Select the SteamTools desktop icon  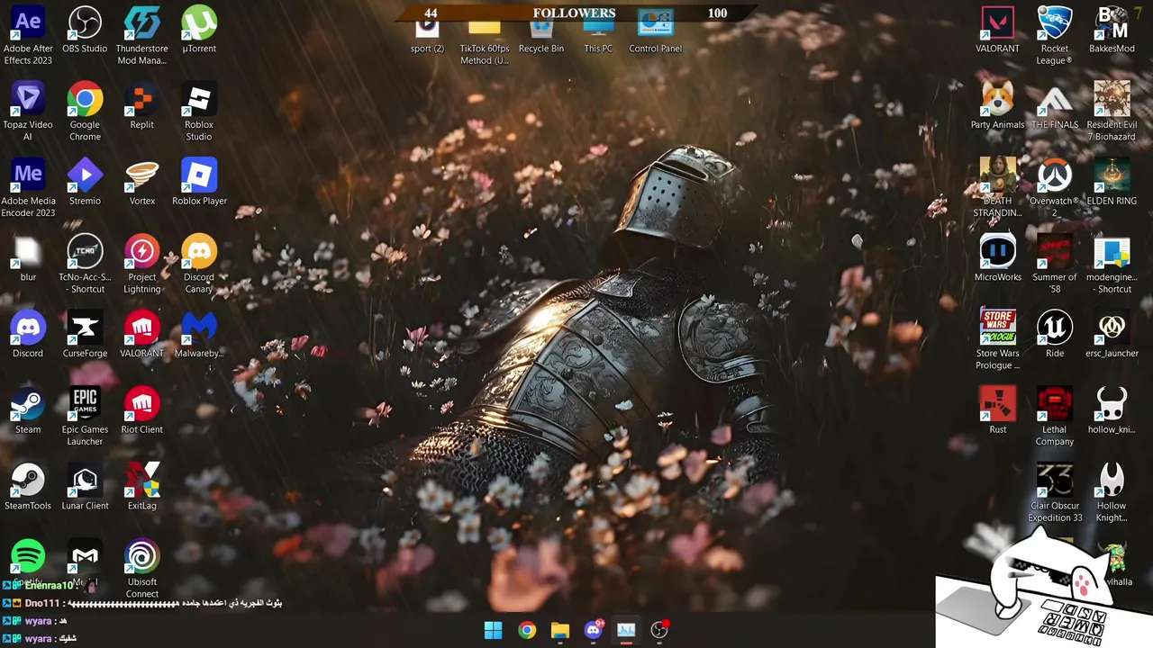[x=28, y=488]
